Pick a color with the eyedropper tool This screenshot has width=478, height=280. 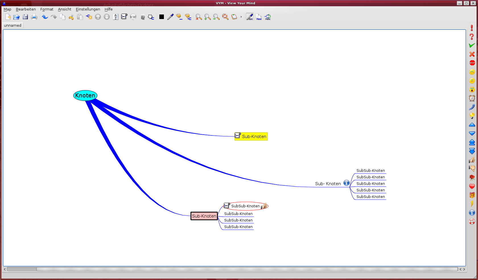pyautogui.click(x=170, y=17)
